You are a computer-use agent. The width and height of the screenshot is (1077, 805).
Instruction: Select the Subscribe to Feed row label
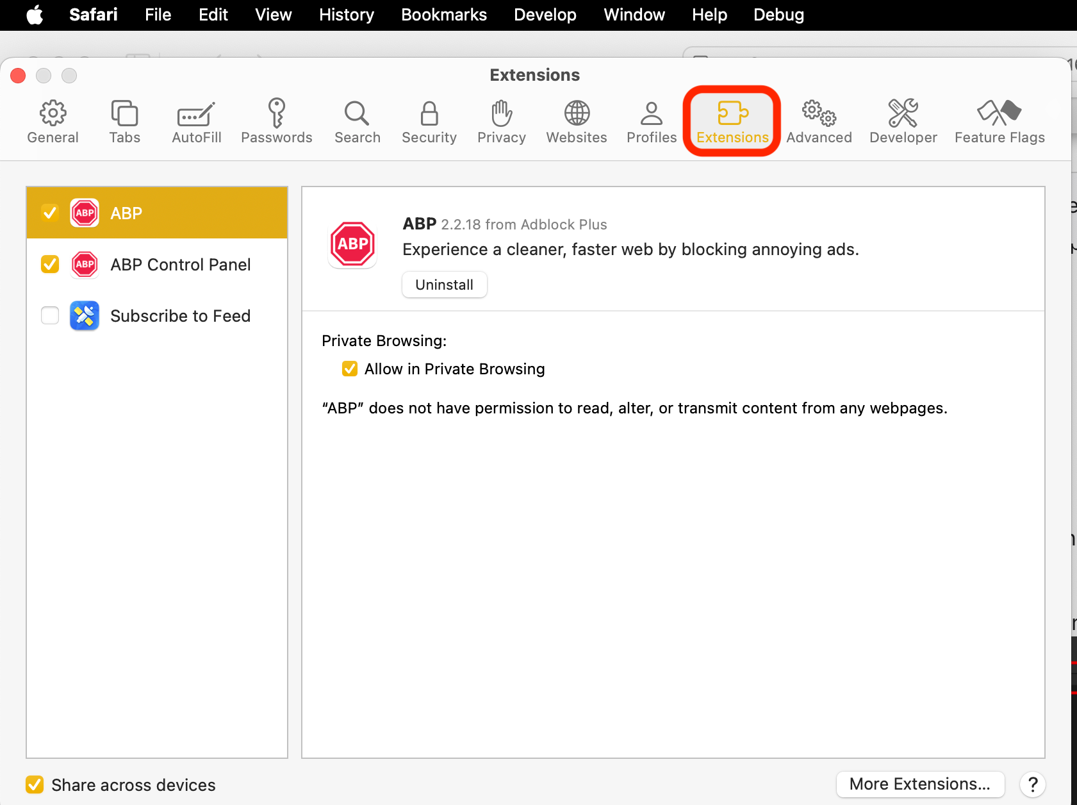tap(181, 316)
